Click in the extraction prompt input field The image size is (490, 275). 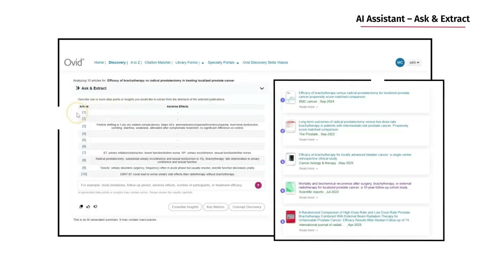pyautogui.click(x=166, y=185)
